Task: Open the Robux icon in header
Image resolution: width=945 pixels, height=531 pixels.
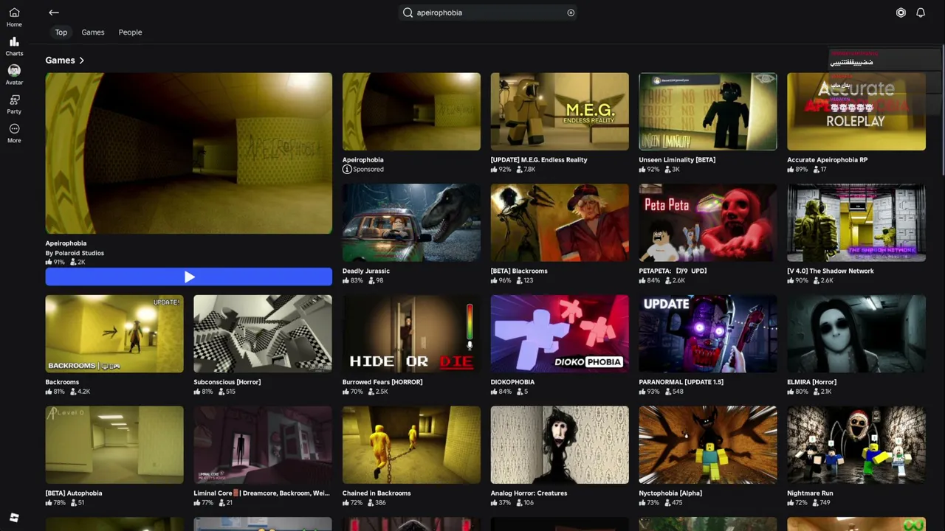Action: [901, 13]
